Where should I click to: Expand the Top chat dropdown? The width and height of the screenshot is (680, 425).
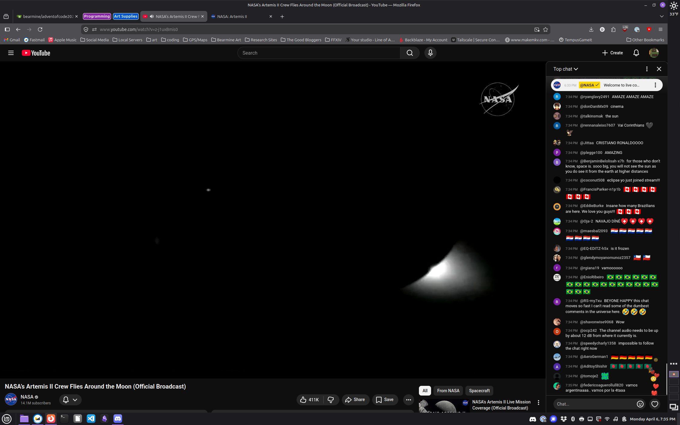point(566,69)
